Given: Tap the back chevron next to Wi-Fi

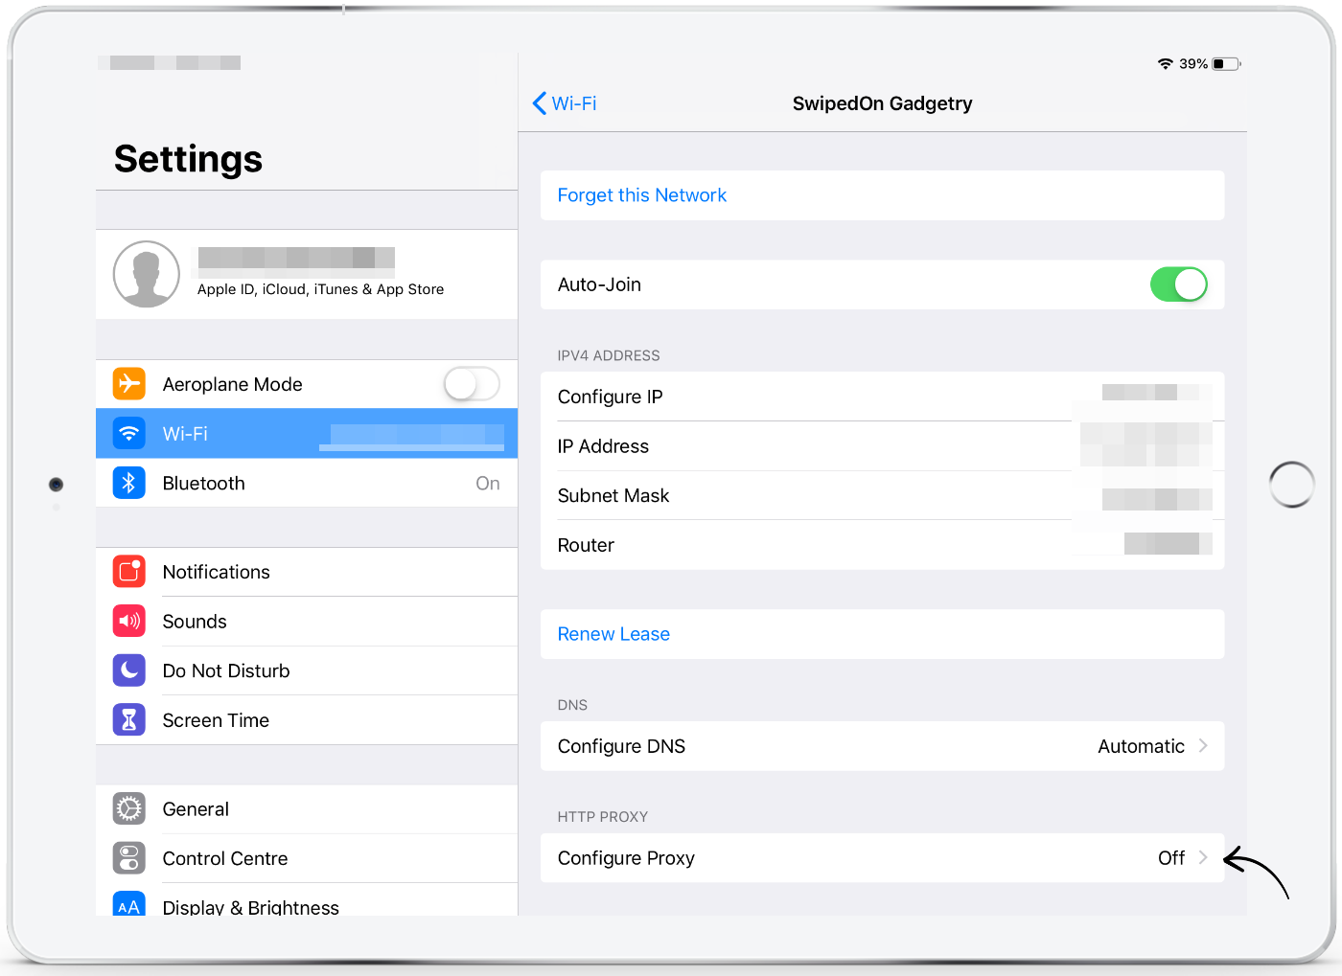Looking at the screenshot, I should (x=540, y=103).
